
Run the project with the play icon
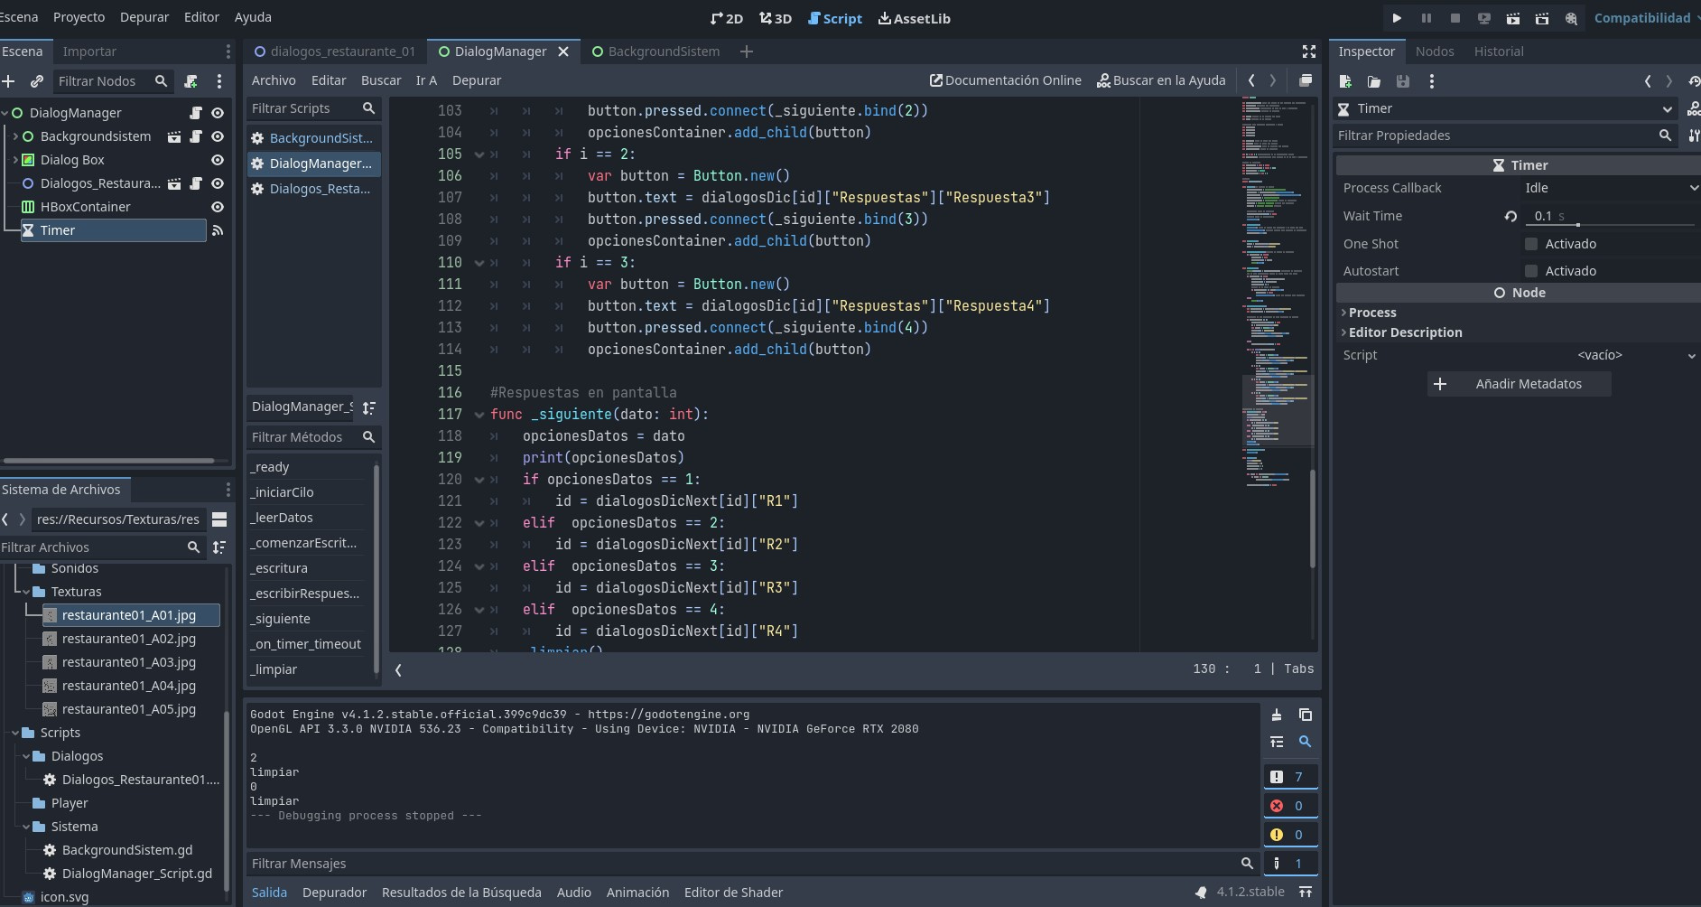click(1397, 18)
